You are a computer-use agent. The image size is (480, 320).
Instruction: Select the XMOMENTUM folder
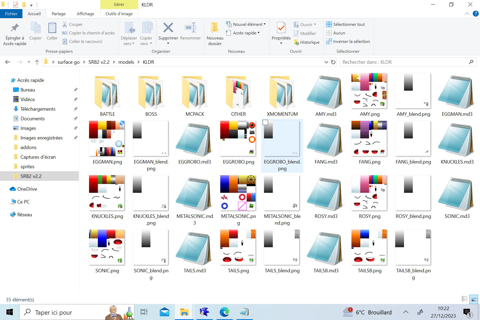pyautogui.click(x=282, y=96)
